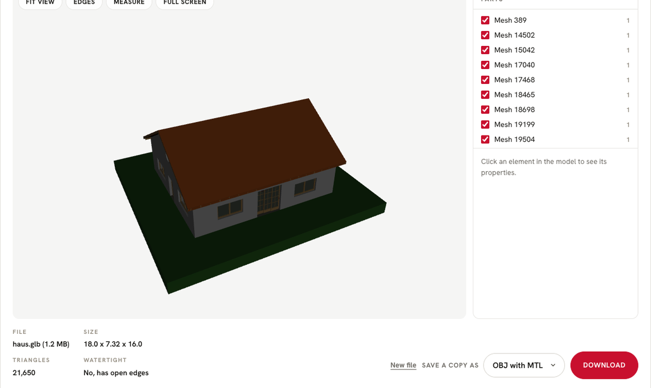Hide the Mesh 18698 part

click(485, 110)
